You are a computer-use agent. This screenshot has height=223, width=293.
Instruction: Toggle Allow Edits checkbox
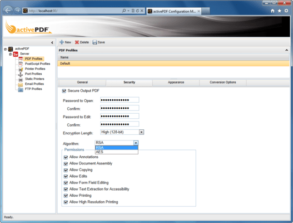click(66, 176)
